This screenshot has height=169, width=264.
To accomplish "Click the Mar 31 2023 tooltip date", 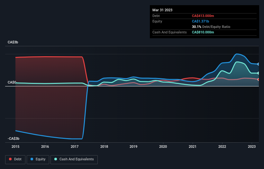I will click(162, 10).
